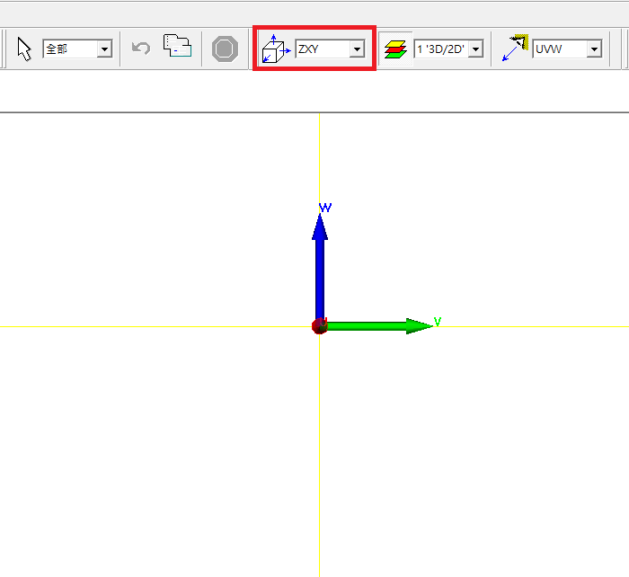The height and width of the screenshot is (577, 629).
Task: Click the Undo arrow icon
Action: 140,49
